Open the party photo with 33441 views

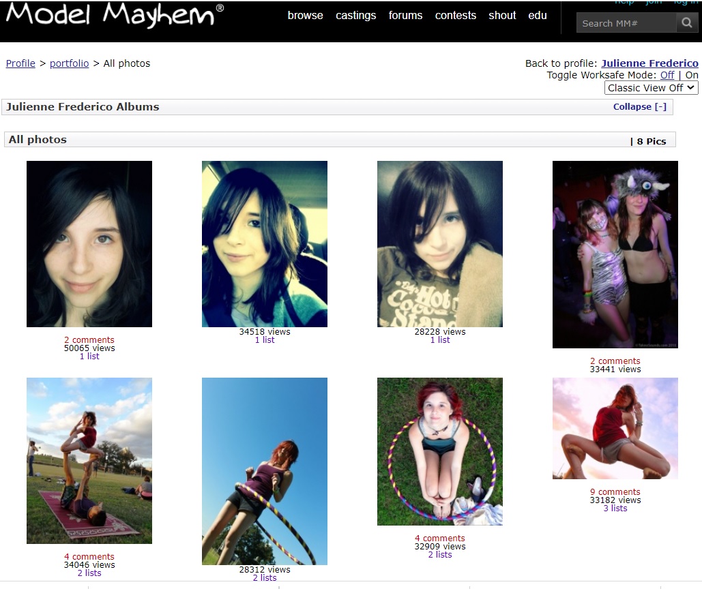[615, 254]
